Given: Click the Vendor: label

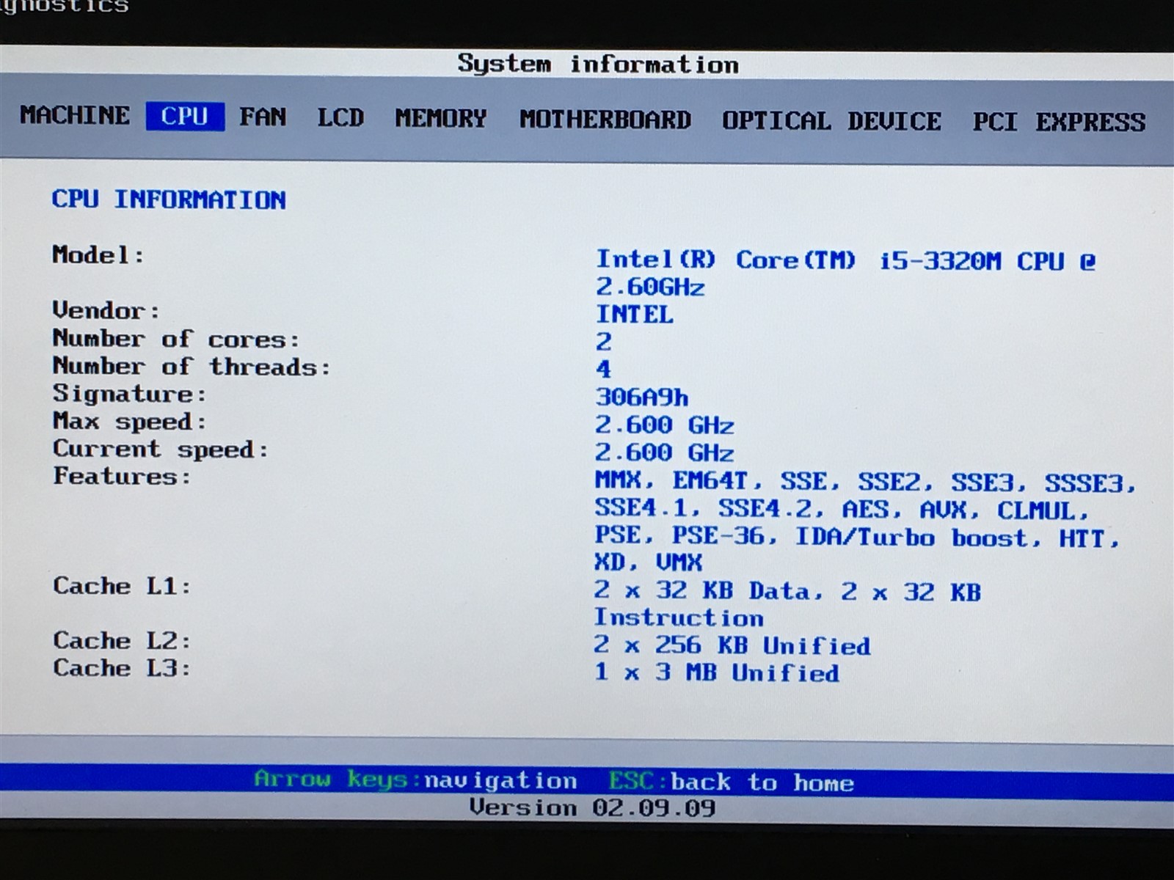Looking at the screenshot, I should click(106, 310).
